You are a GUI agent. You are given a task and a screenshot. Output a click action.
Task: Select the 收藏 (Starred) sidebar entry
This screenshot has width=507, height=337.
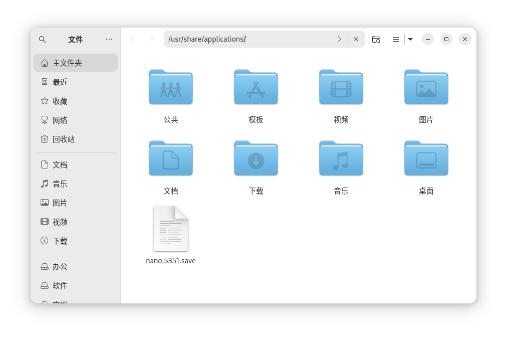[x=60, y=101]
